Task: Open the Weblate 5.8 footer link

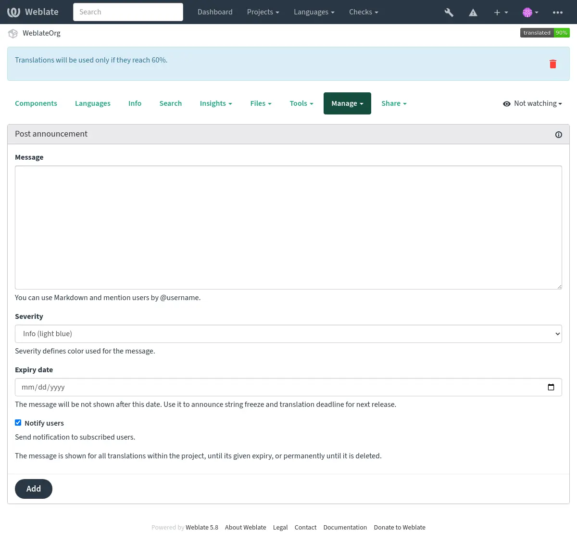Action: (202, 528)
